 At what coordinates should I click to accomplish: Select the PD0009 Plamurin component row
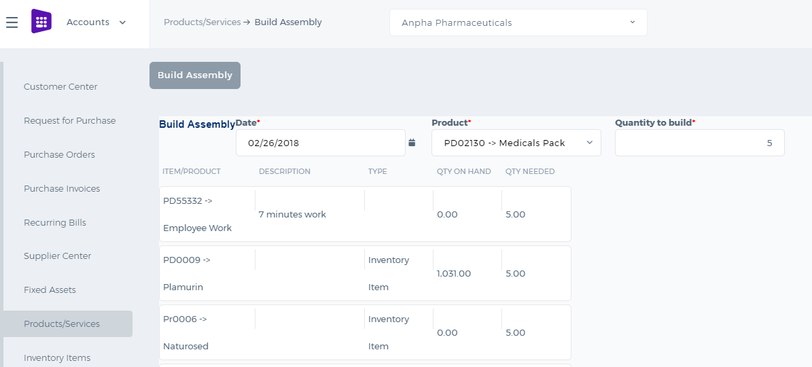point(365,273)
